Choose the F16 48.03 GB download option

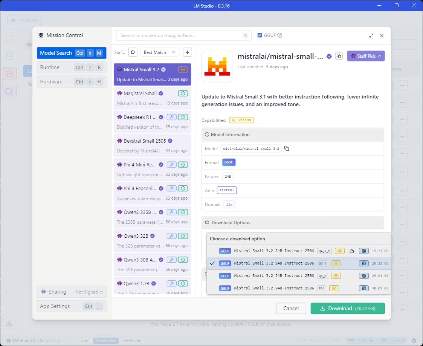click(x=299, y=288)
